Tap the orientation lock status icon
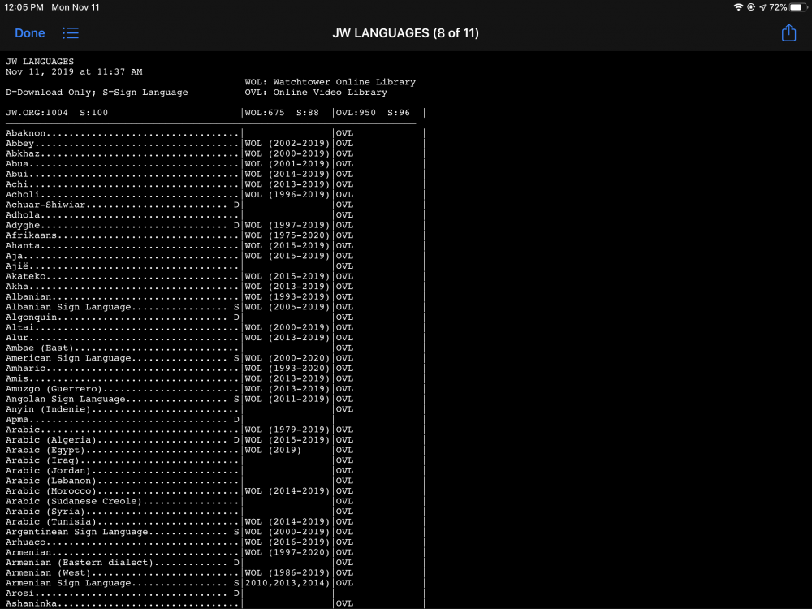The image size is (812, 609). coord(751,7)
